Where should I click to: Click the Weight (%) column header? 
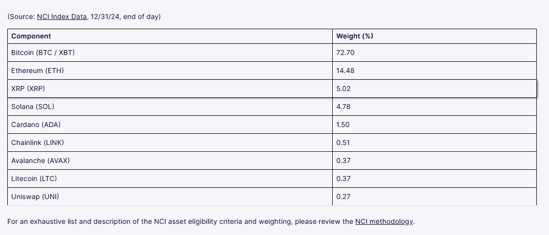click(355, 36)
